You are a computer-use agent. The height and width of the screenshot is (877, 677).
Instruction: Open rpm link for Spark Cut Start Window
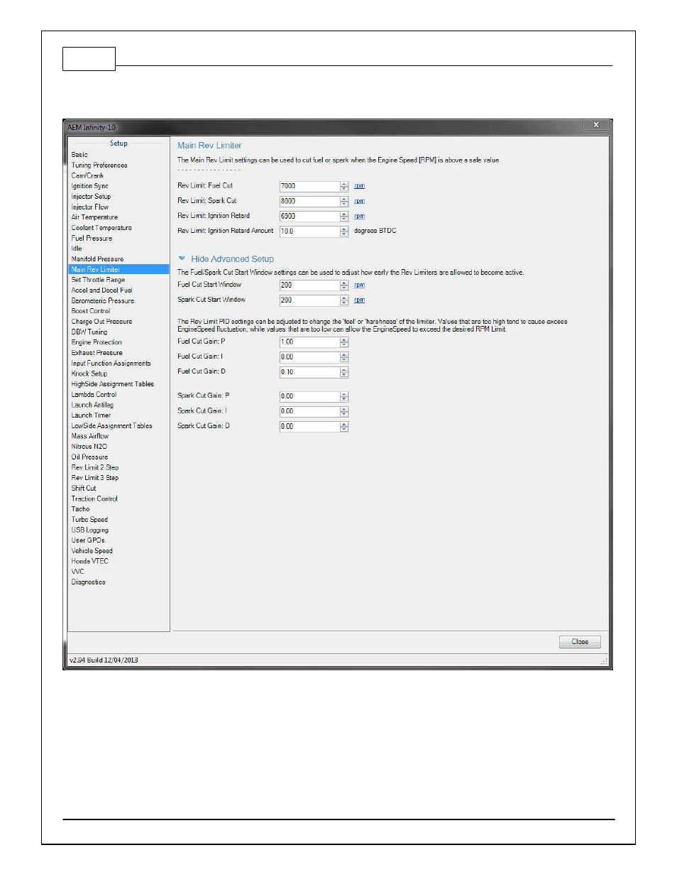click(359, 300)
